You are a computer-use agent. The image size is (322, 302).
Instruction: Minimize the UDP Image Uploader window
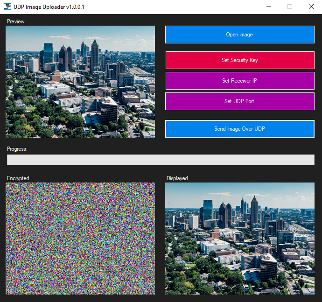tap(268, 7)
